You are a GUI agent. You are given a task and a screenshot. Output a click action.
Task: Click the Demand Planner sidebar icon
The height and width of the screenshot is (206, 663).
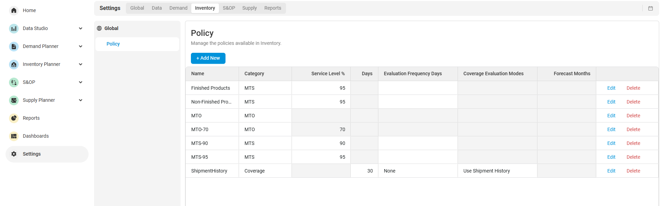point(14,46)
